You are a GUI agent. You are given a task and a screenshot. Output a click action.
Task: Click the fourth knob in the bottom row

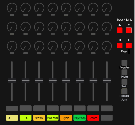53,46
